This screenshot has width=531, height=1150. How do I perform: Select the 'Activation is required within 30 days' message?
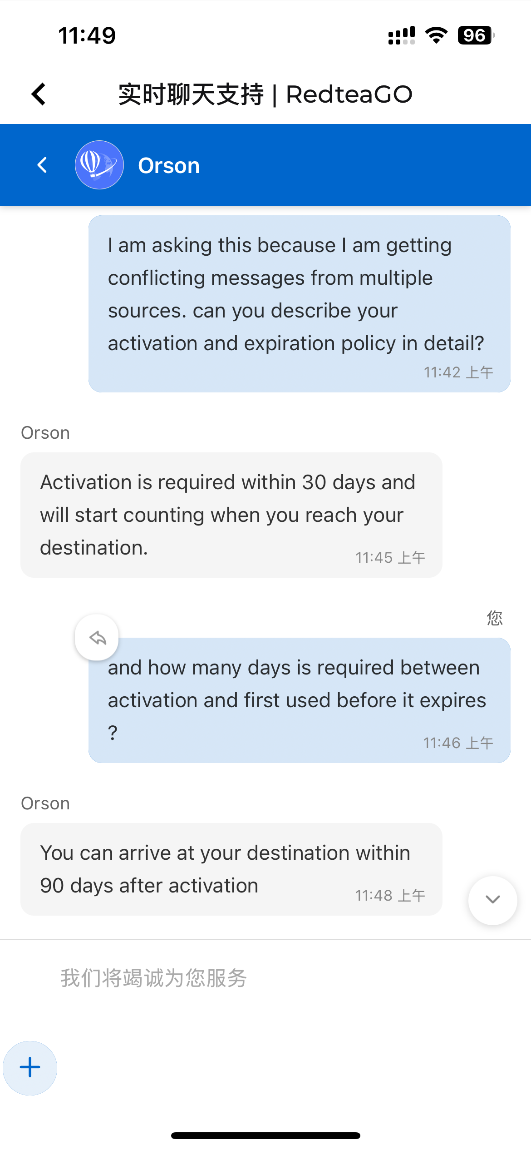(x=231, y=515)
